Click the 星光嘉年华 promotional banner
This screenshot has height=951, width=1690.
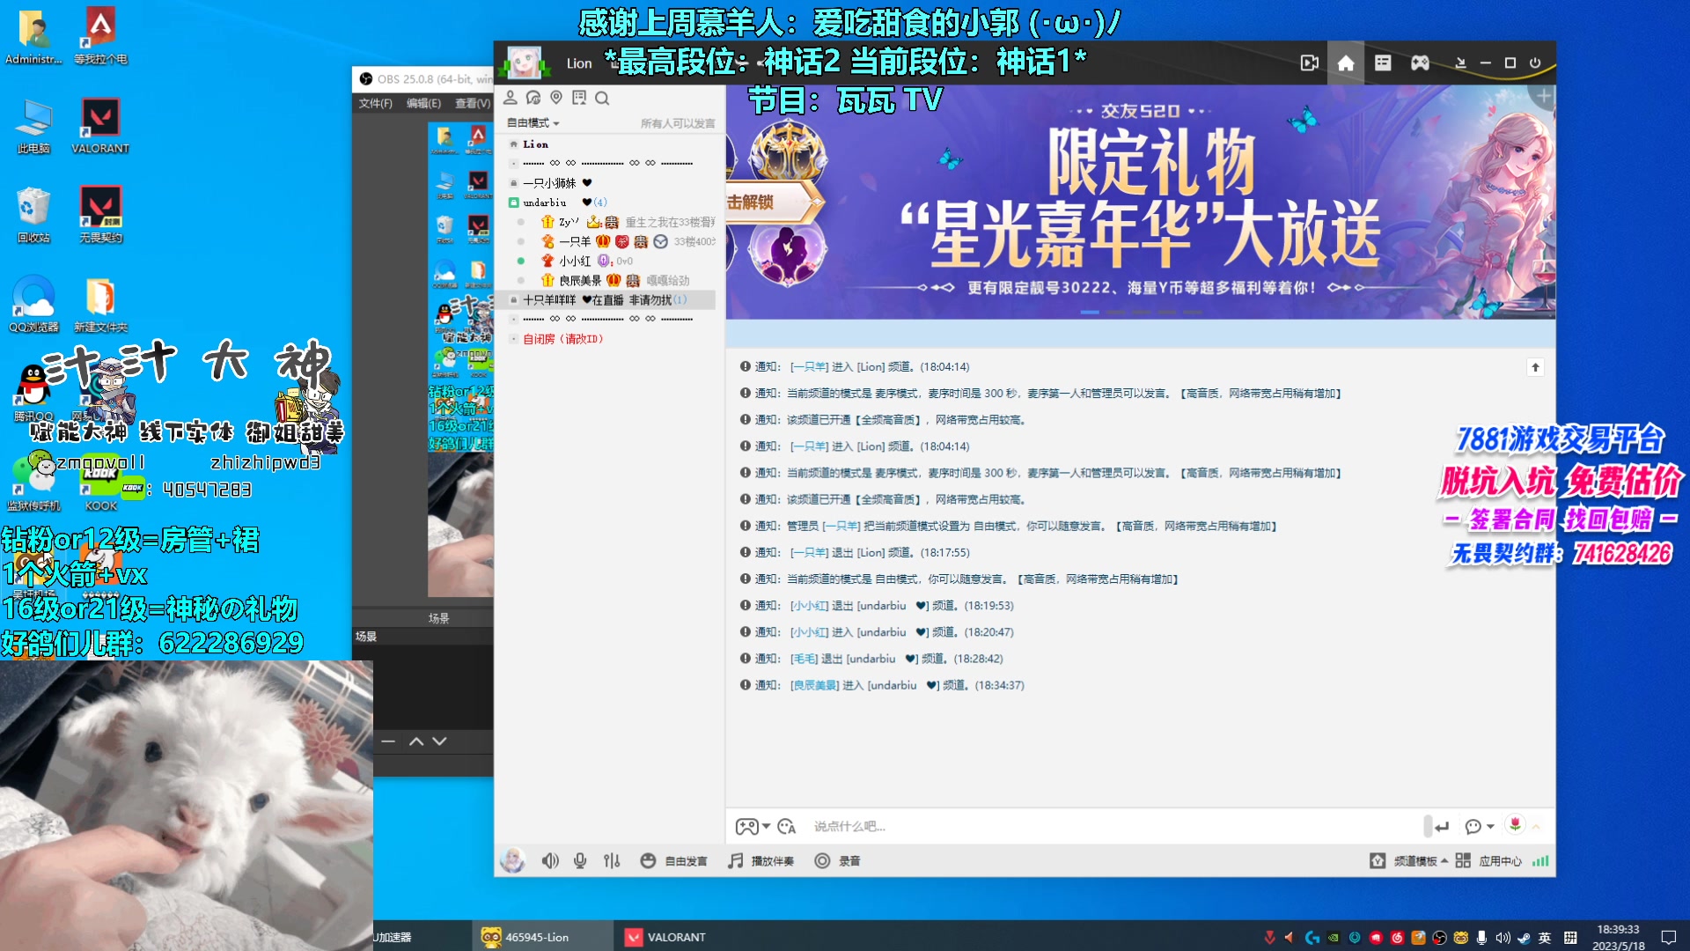click(x=1141, y=203)
